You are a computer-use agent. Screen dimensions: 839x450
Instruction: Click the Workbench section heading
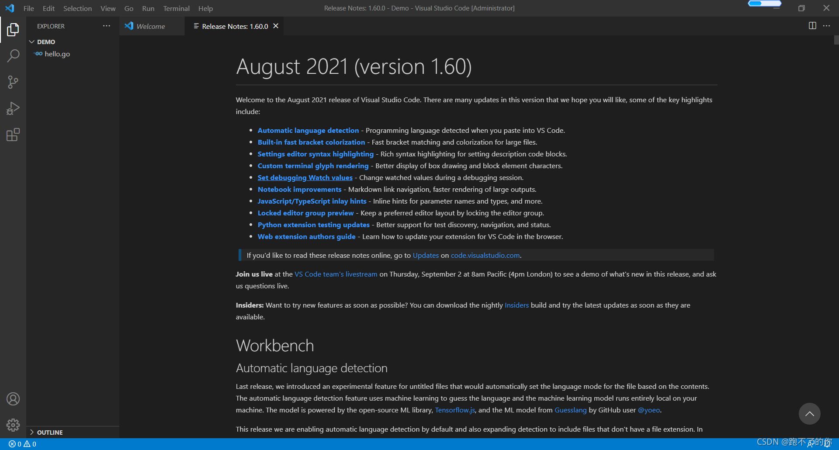pyautogui.click(x=275, y=346)
